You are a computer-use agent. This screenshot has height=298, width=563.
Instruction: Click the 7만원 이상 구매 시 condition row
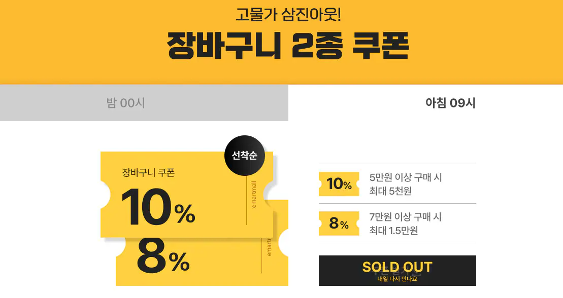[405, 217]
